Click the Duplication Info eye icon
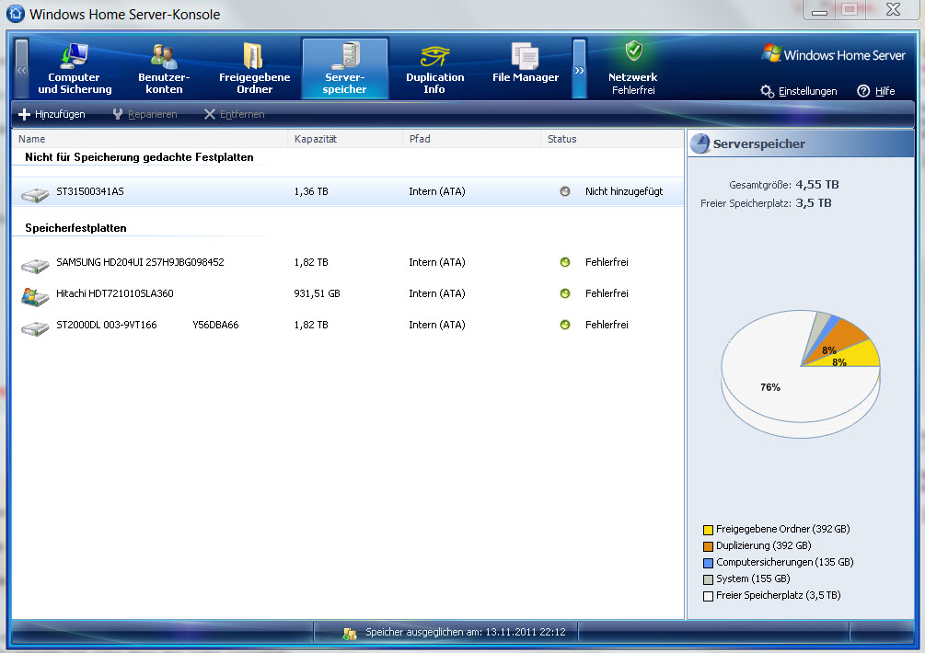This screenshot has width=925, height=653. coord(434,54)
